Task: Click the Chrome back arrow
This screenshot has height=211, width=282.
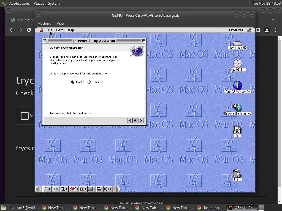Action: coord(11,30)
